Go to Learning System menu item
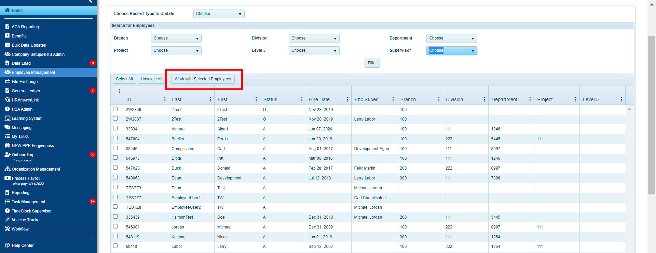Image resolution: width=656 pixels, height=253 pixels. [x=49, y=118]
